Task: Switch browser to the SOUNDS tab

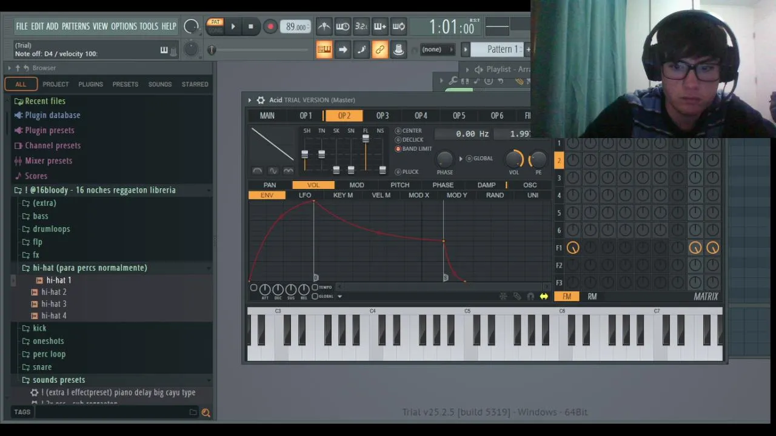Action: (160, 84)
